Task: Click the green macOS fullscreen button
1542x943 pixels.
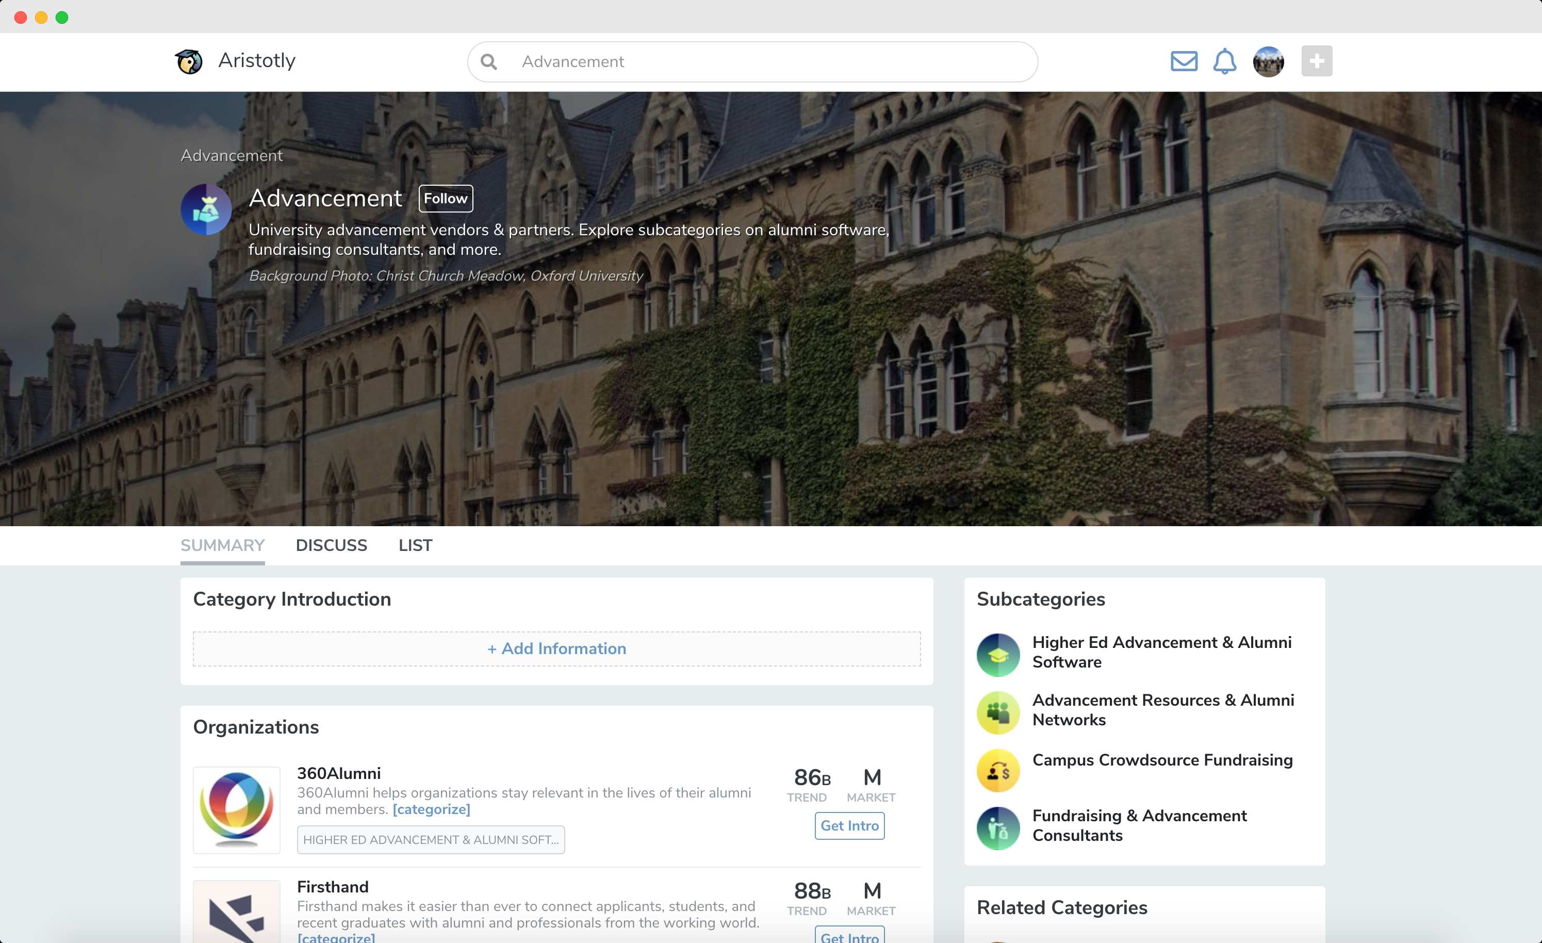Action: click(61, 18)
